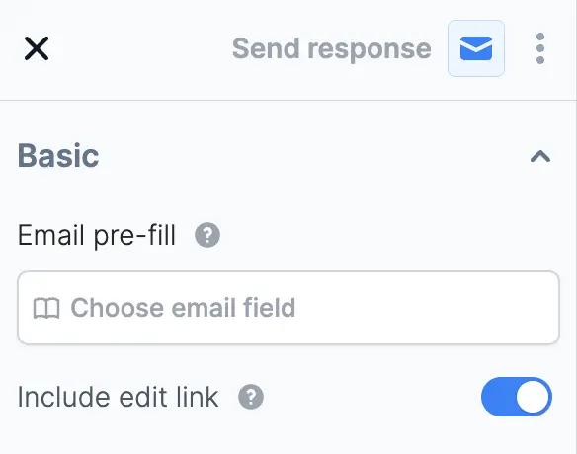Close the Send response panel
Screen dimensions: 577x454
tap(37, 48)
